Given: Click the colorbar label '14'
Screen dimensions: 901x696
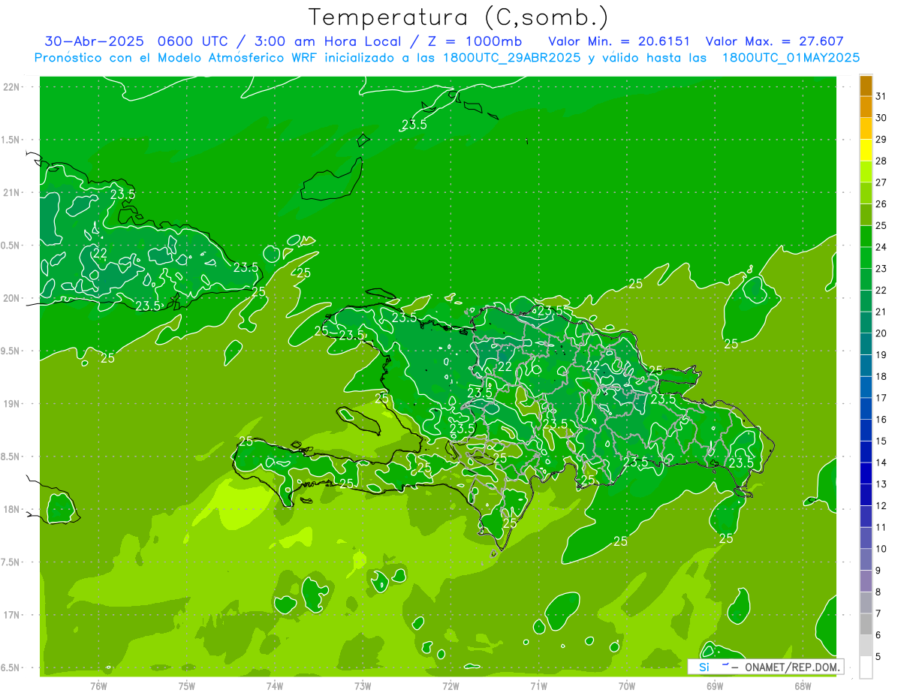Looking at the screenshot, I should [881, 462].
